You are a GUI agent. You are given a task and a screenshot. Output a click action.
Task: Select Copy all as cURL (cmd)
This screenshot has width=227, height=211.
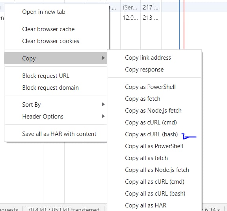click(154, 182)
